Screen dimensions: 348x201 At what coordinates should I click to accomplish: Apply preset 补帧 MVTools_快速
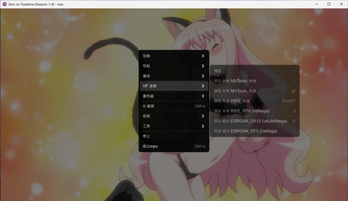[255, 81]
